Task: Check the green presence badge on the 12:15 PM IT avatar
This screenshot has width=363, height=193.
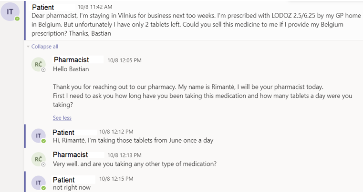Action: (43, 188)
